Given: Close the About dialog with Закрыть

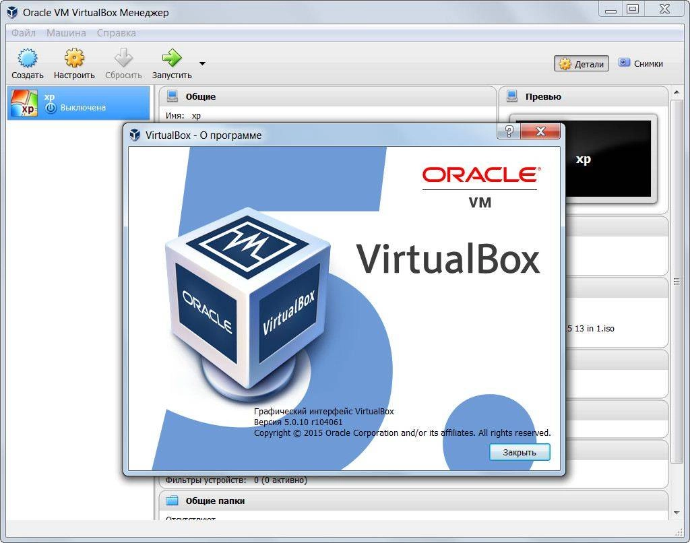Looking at the screenshot, I should (520, 452).
